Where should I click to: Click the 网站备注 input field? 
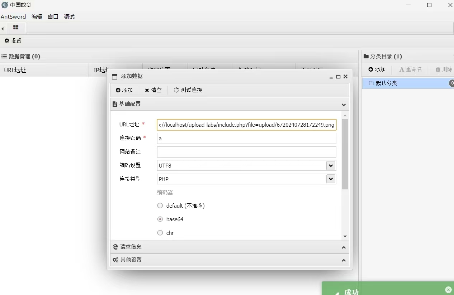pyautogui.click(x=247, y=152)
